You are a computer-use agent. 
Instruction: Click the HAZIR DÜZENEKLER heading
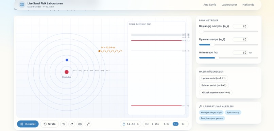(211, 72)
